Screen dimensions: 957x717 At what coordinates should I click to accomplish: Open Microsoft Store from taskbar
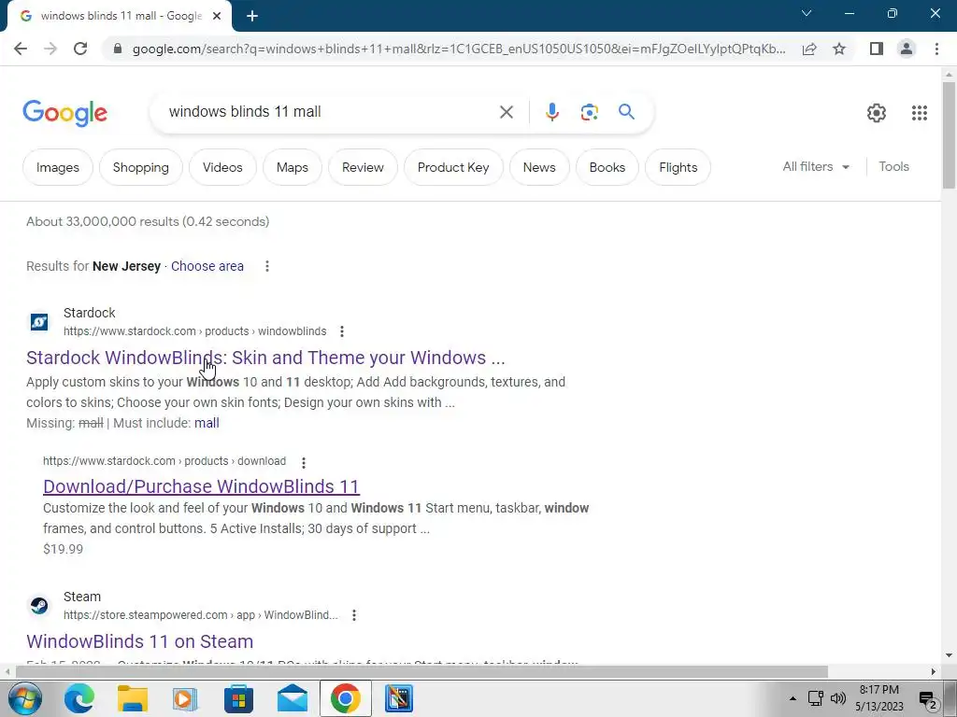(238, 698)
